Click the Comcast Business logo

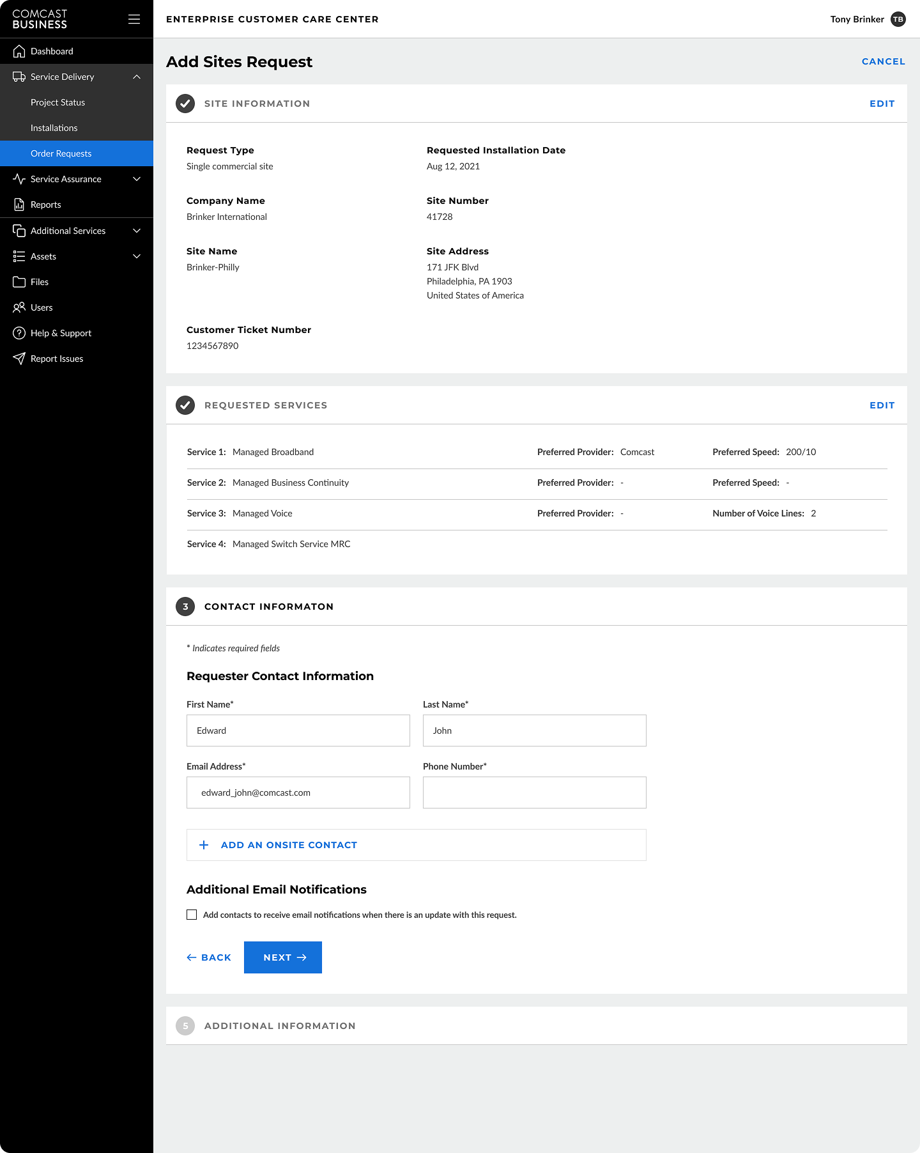pyautogui.click(x=40, y=19)
